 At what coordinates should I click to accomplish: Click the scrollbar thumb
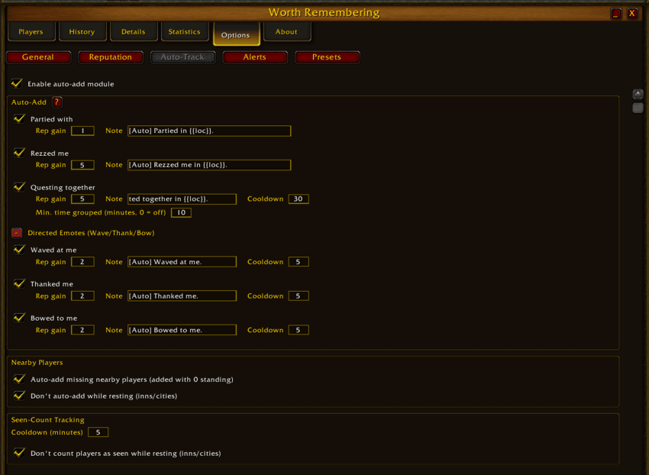[x=638, y=108]
